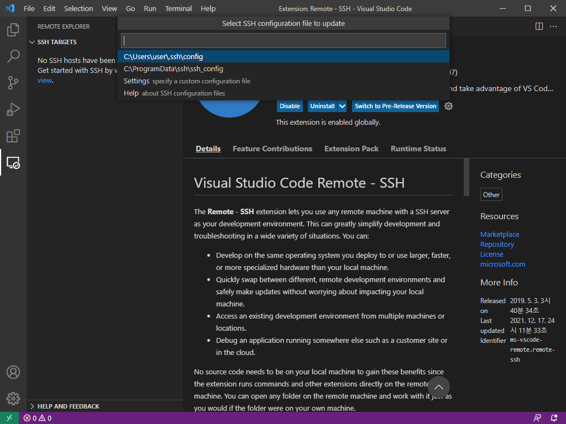The width and height of the screenshot is (566, 424).
Task: Switch to the Details tab
Action: click(x=208, y=149)
